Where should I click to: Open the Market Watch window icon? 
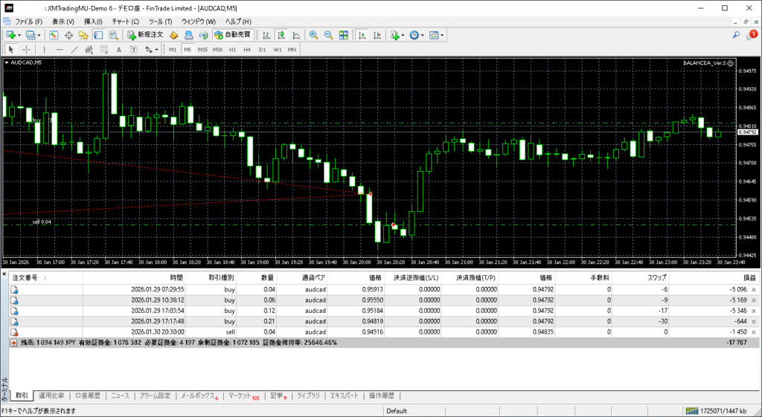click(54, 35)
